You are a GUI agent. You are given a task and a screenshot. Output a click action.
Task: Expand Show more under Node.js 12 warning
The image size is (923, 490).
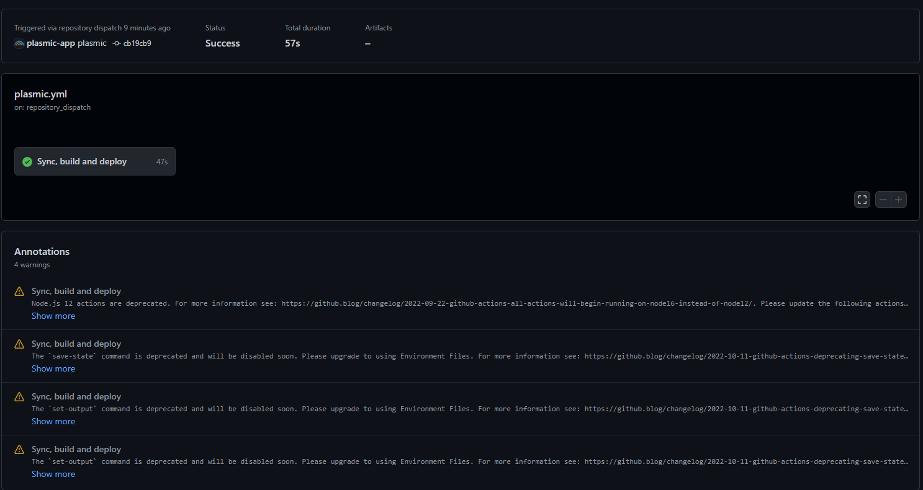coord(53,316)
